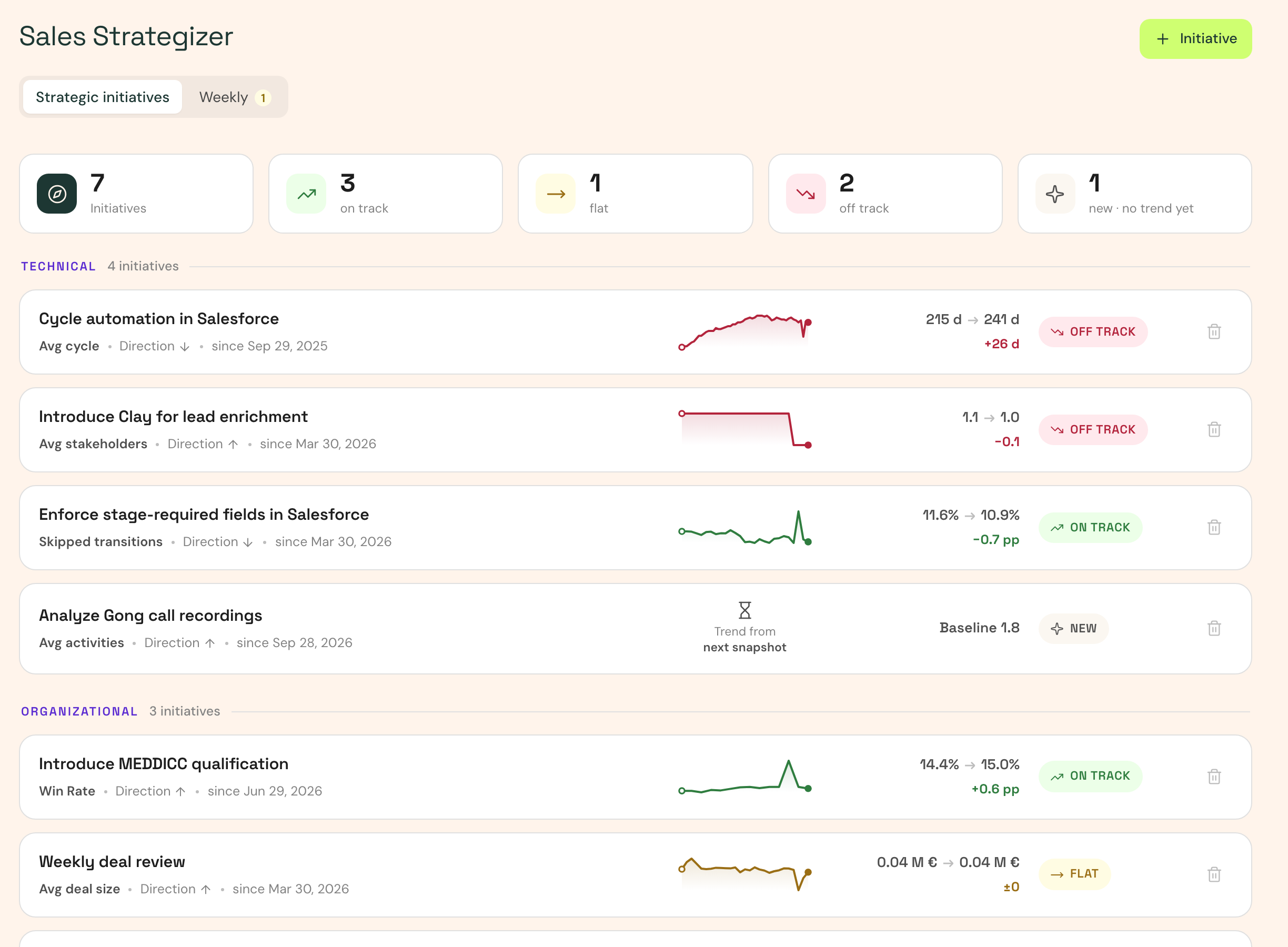Image resolution: width=1288 pixels, height=947 pixels.
Task: Click Direction up arrow on Weekly deal review
Action: pyautogui.click(x=206, y=890)
